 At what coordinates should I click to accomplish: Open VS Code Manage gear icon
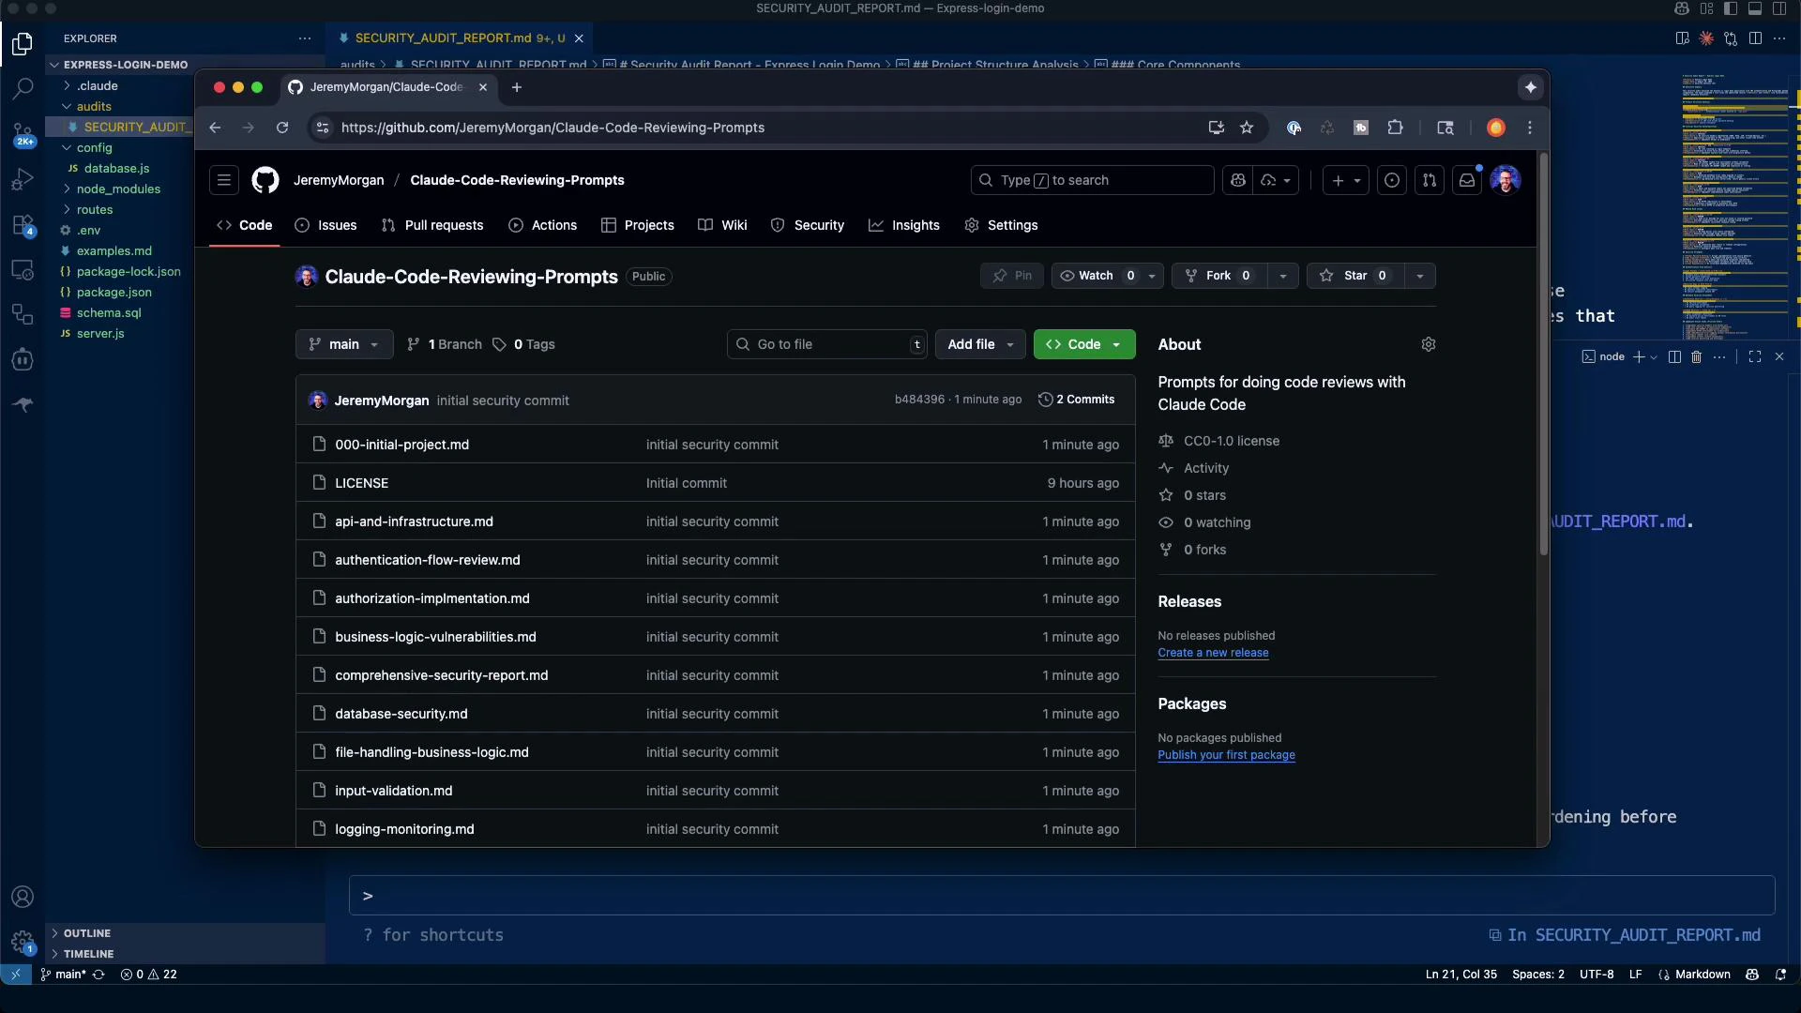pyautogui.click(x=23, y=942)
